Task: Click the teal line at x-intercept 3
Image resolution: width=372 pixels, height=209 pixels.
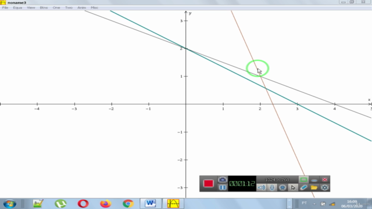Action: pyautogui.click(x=297, y=104)
